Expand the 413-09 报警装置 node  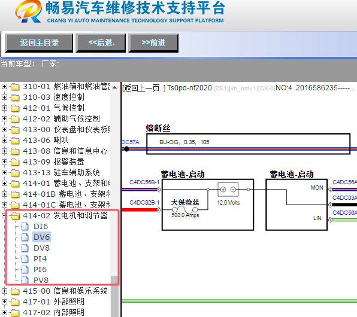(x=4, y=161)
